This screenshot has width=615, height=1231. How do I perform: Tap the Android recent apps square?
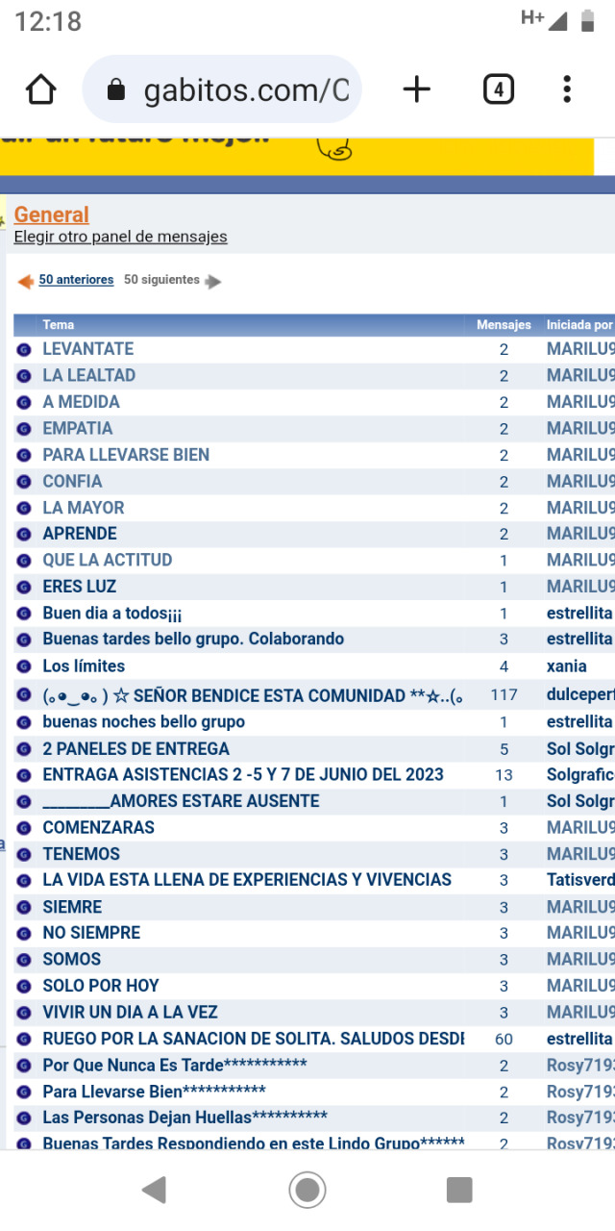[459, 1191]
